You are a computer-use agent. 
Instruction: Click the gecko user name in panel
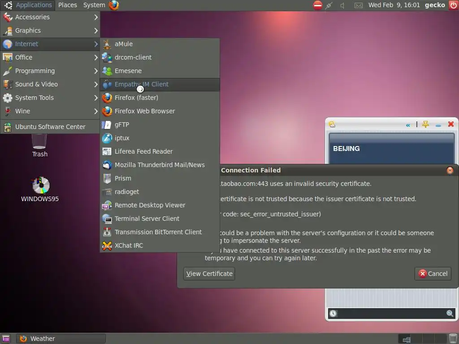pos(435,5)
